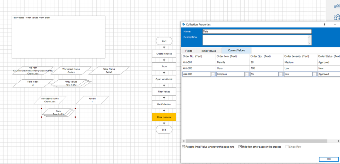The image size is (340, 164).
Task: Click the highlighted Close Instance stage
Action: point(164,117)
